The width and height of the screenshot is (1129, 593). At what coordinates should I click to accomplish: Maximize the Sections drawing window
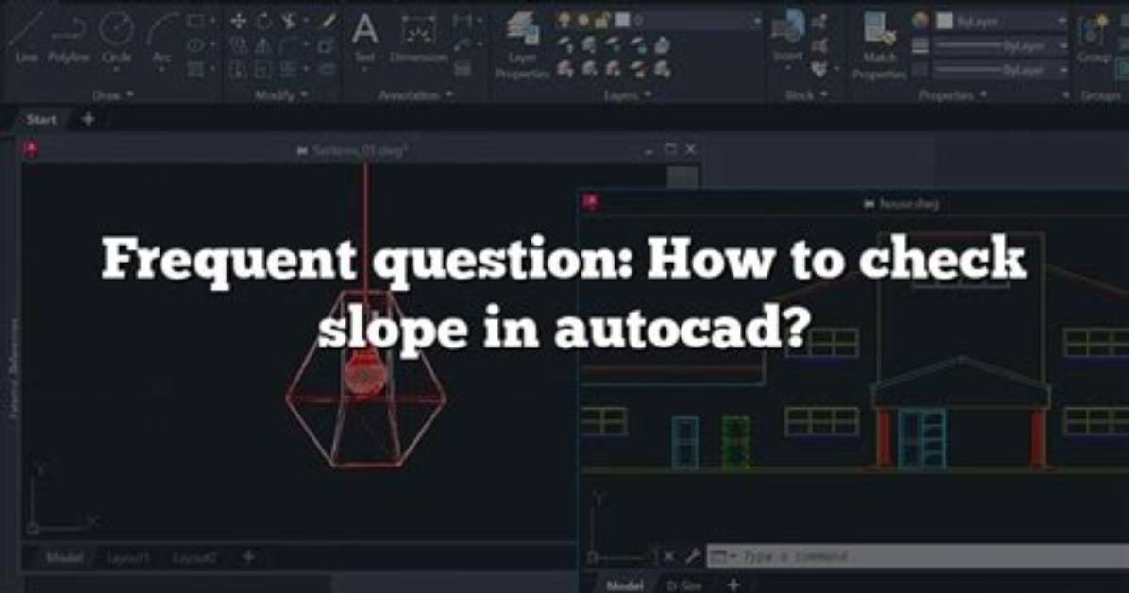coord(670,149)
